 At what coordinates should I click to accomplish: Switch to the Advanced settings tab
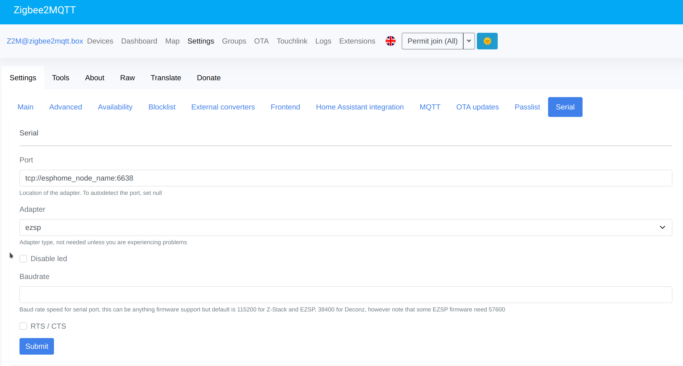[x=65, y=107]
